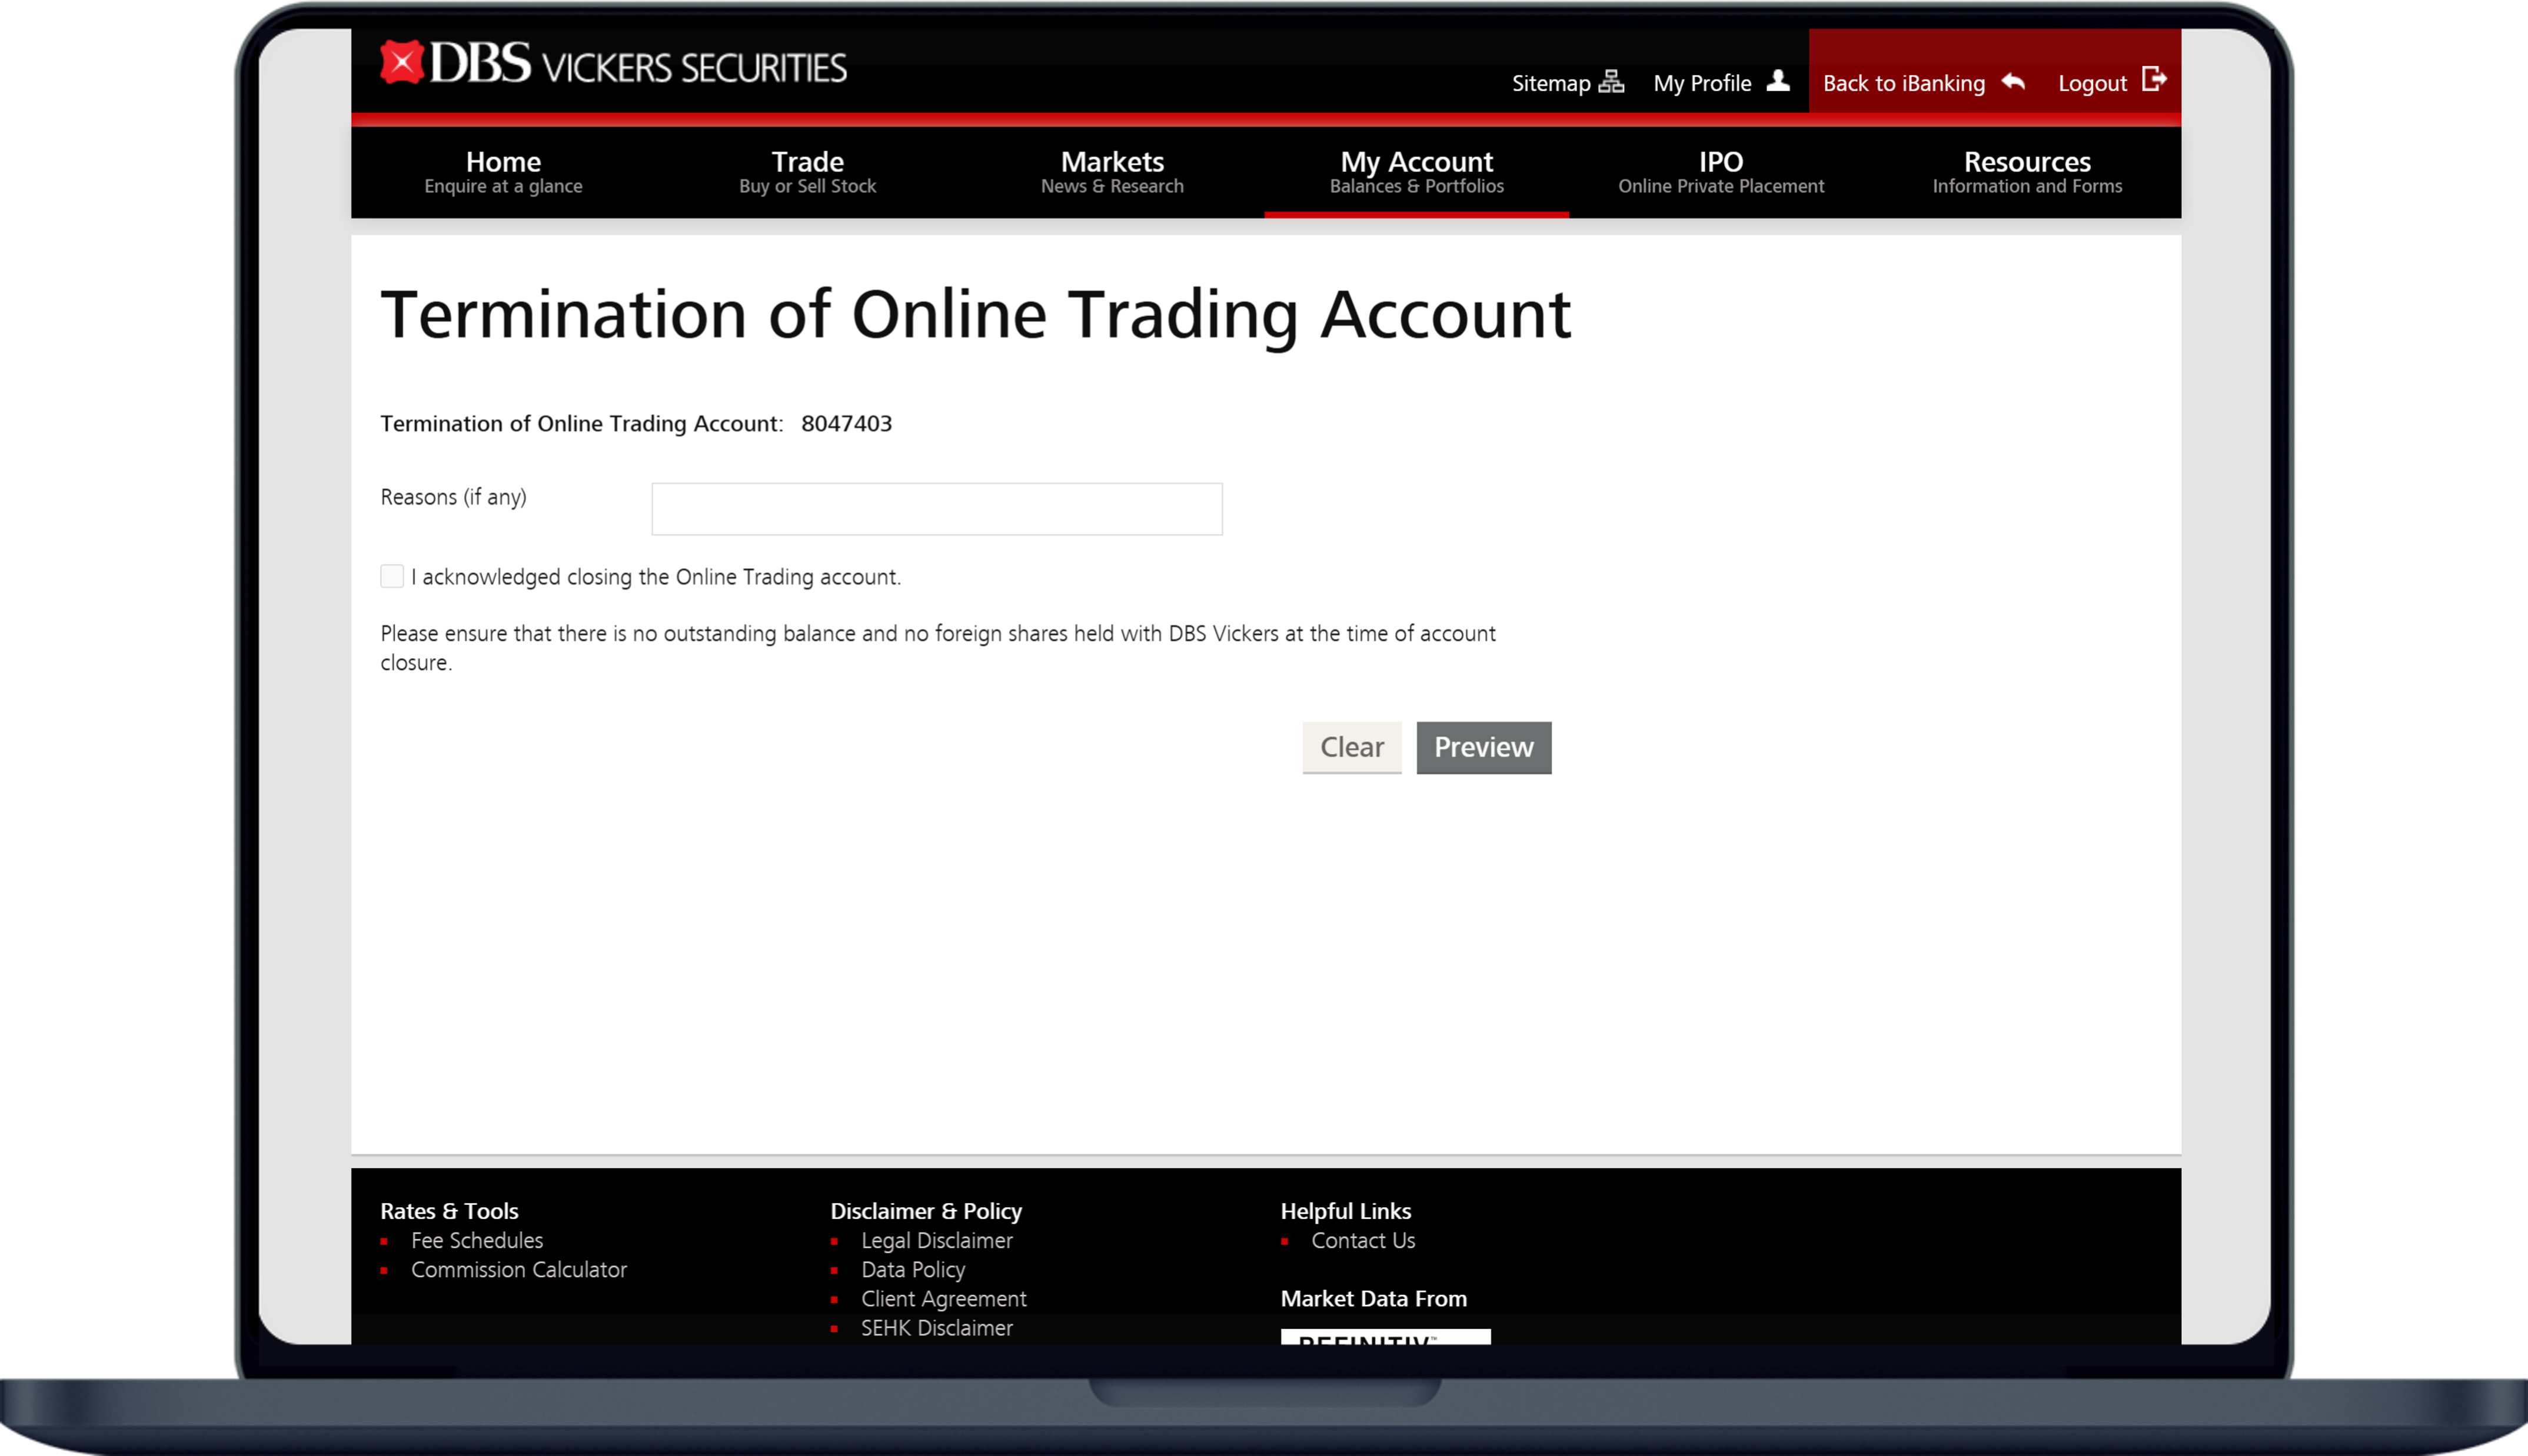The image size is (2528, 1456).
Task: Open My Account Balances & Portfolios
Action: click(x=1416, y=171)
